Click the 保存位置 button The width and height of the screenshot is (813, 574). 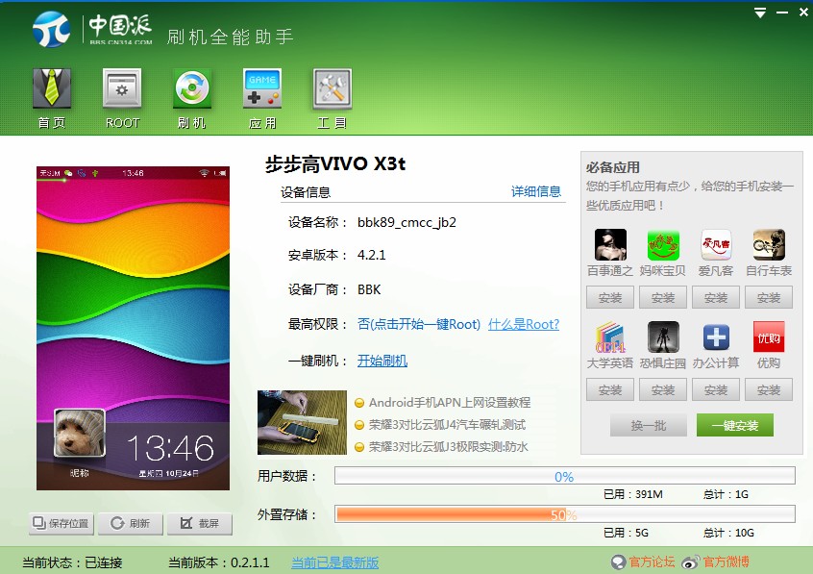62,524
